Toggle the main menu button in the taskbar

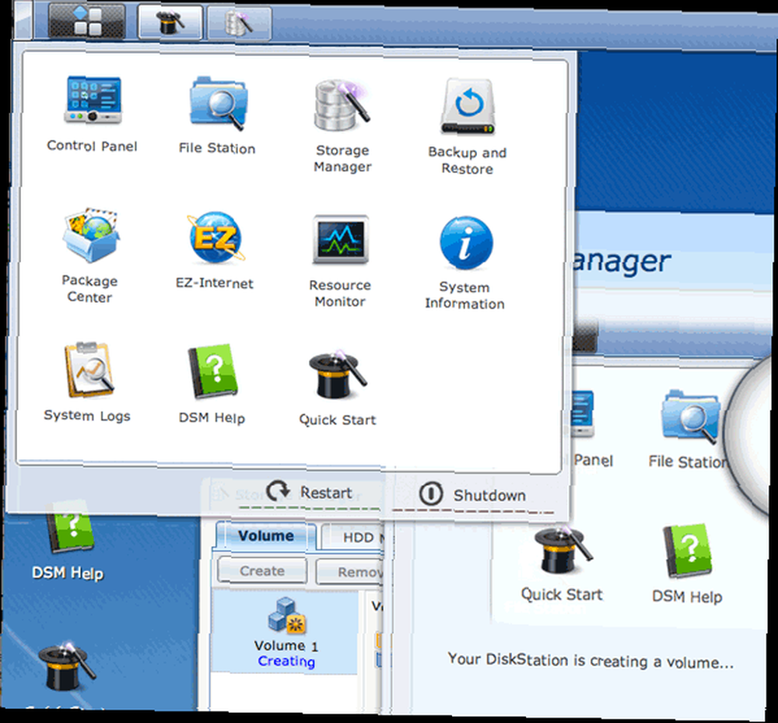[x=87, y=21]
